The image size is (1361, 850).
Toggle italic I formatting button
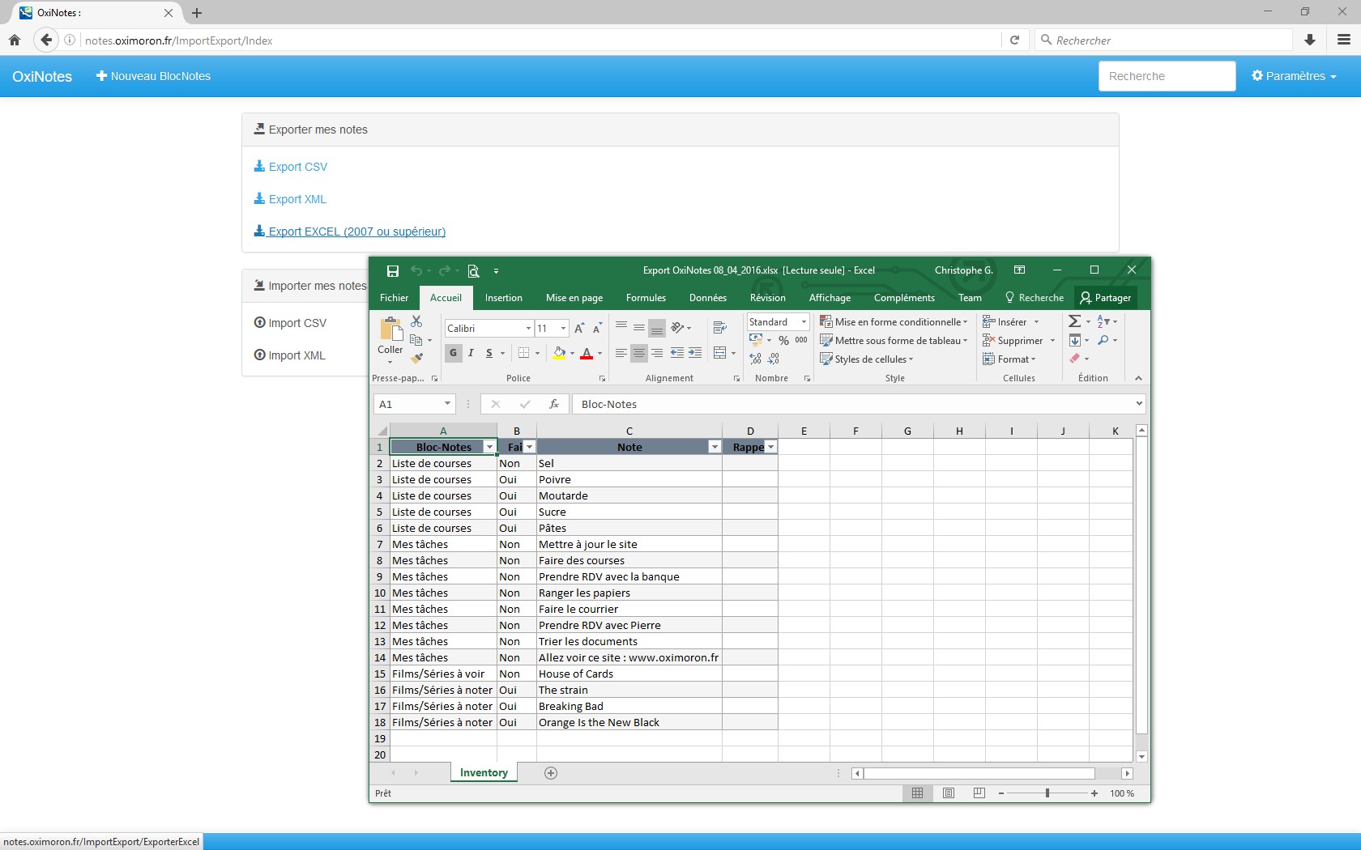click(x=471, y=353)
